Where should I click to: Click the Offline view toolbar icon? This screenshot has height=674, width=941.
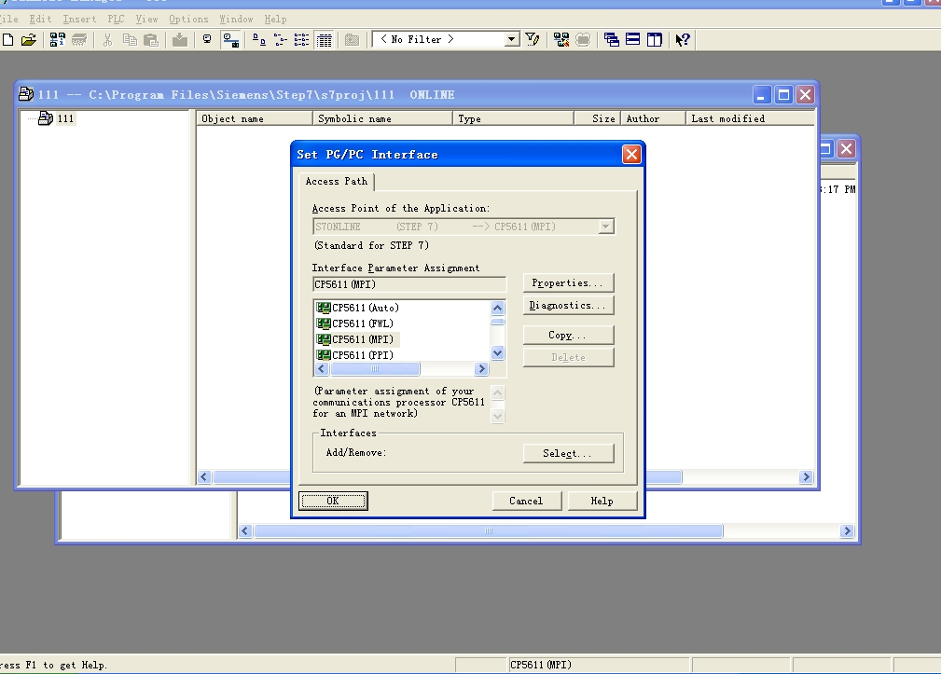pos(207,39)
